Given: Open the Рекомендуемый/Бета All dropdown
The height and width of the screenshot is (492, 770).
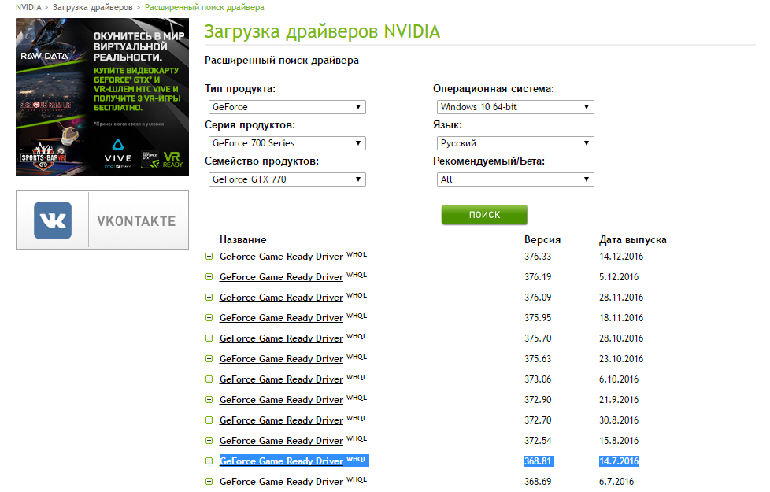Looking at the screenshot, I should [x=516, y=179].
